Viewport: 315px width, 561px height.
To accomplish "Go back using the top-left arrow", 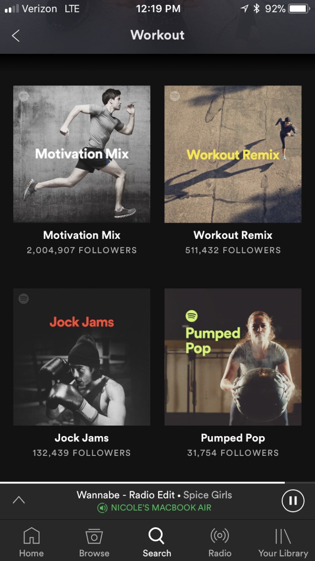I will (16, 36).
